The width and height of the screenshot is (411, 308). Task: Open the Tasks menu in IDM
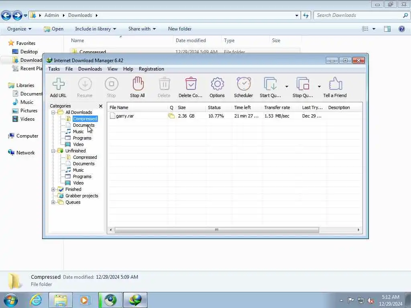click(x=54, y=69)
